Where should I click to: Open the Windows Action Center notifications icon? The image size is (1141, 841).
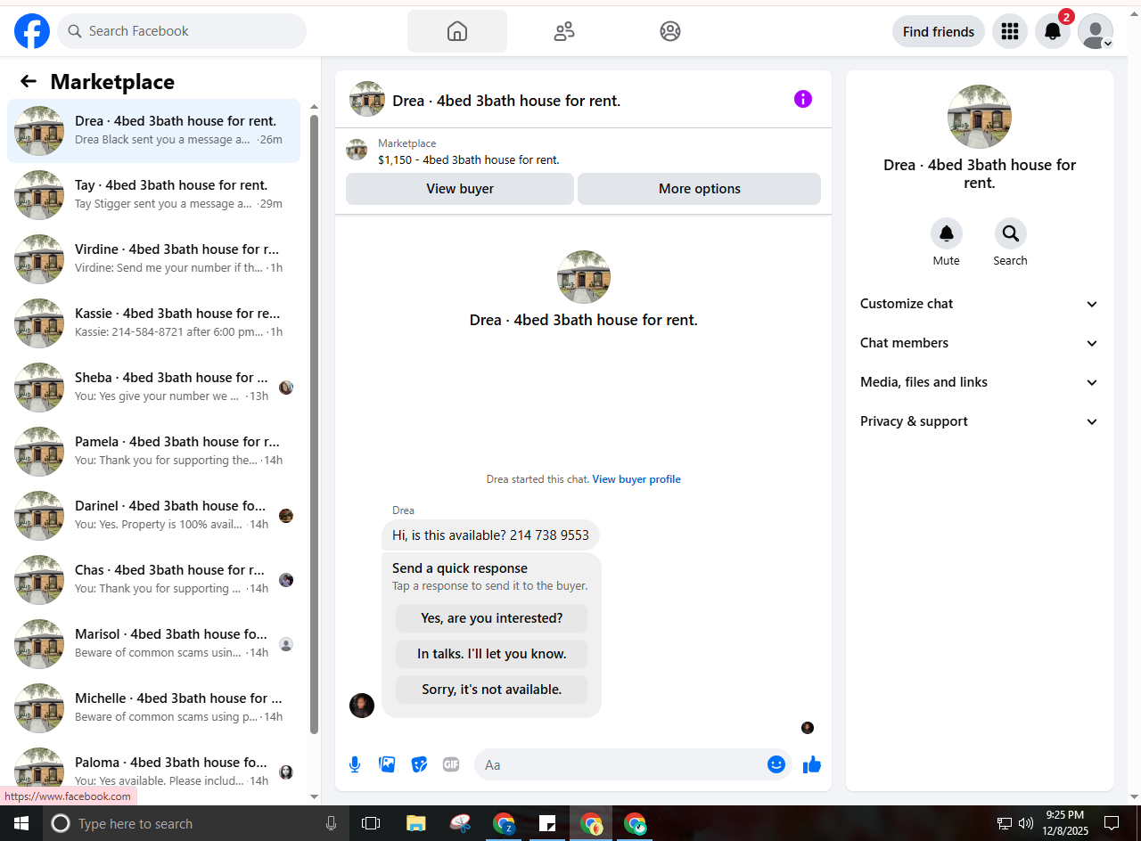coord(1112,823)
